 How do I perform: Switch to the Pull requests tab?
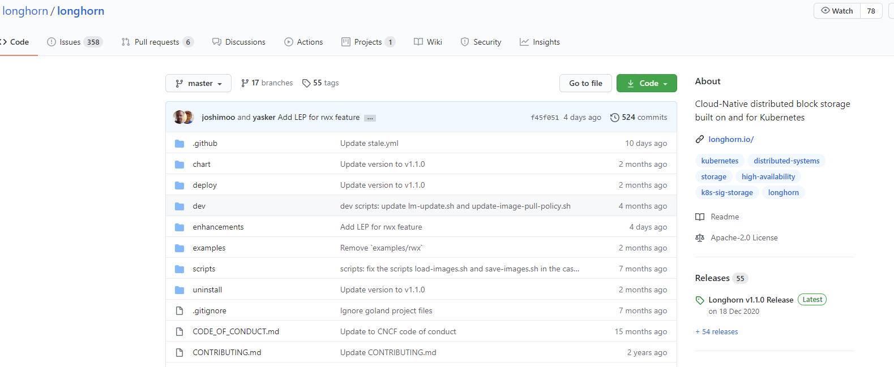pyautogui.click(x=157, y=42)
